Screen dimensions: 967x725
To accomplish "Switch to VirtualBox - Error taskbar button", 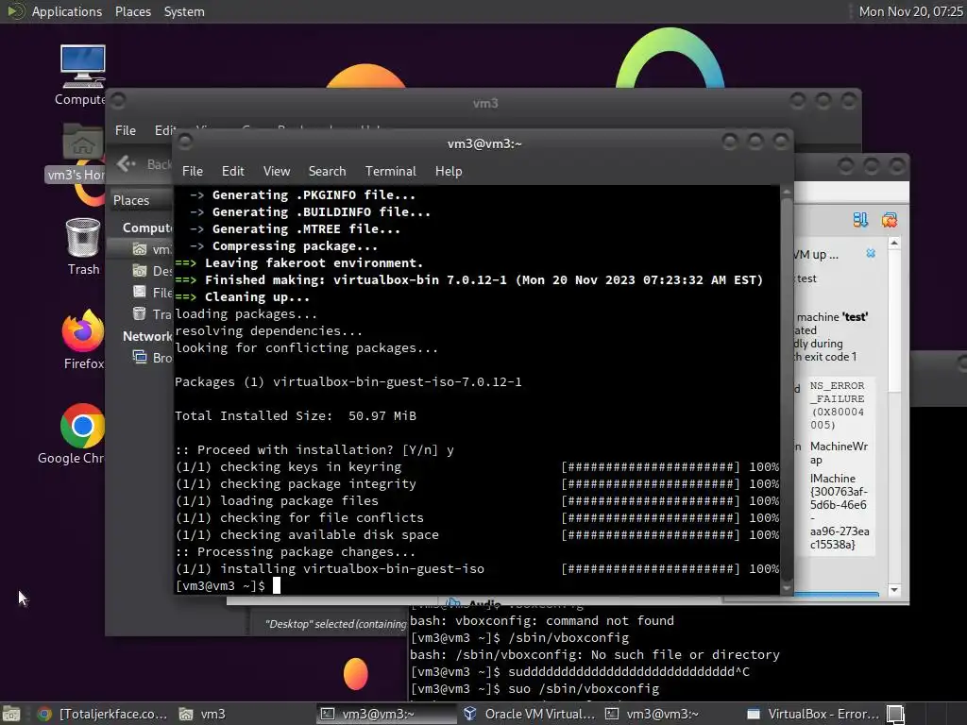I will (813, 714).
